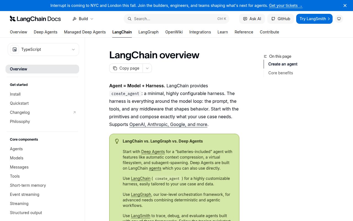Switch to the Deep Agents tab
The width and height of the screenshot is (353, 221).
tap(46, 32)
